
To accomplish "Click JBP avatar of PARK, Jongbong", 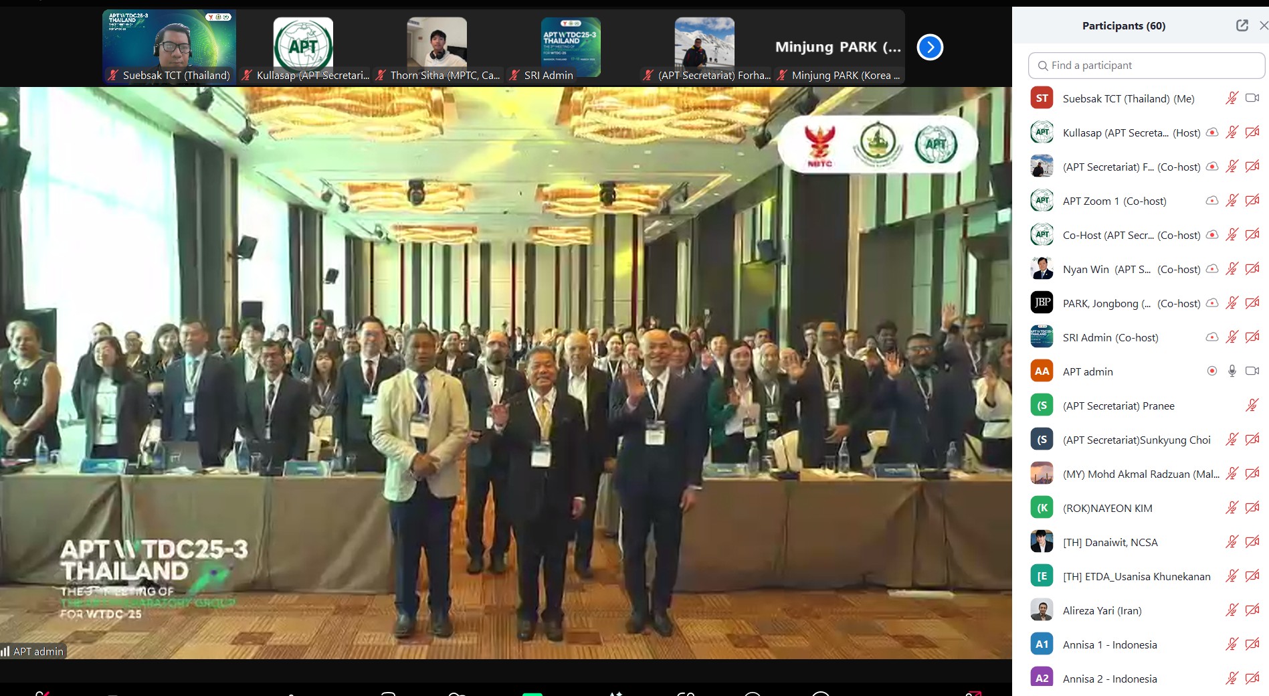I will point(1042,303).
